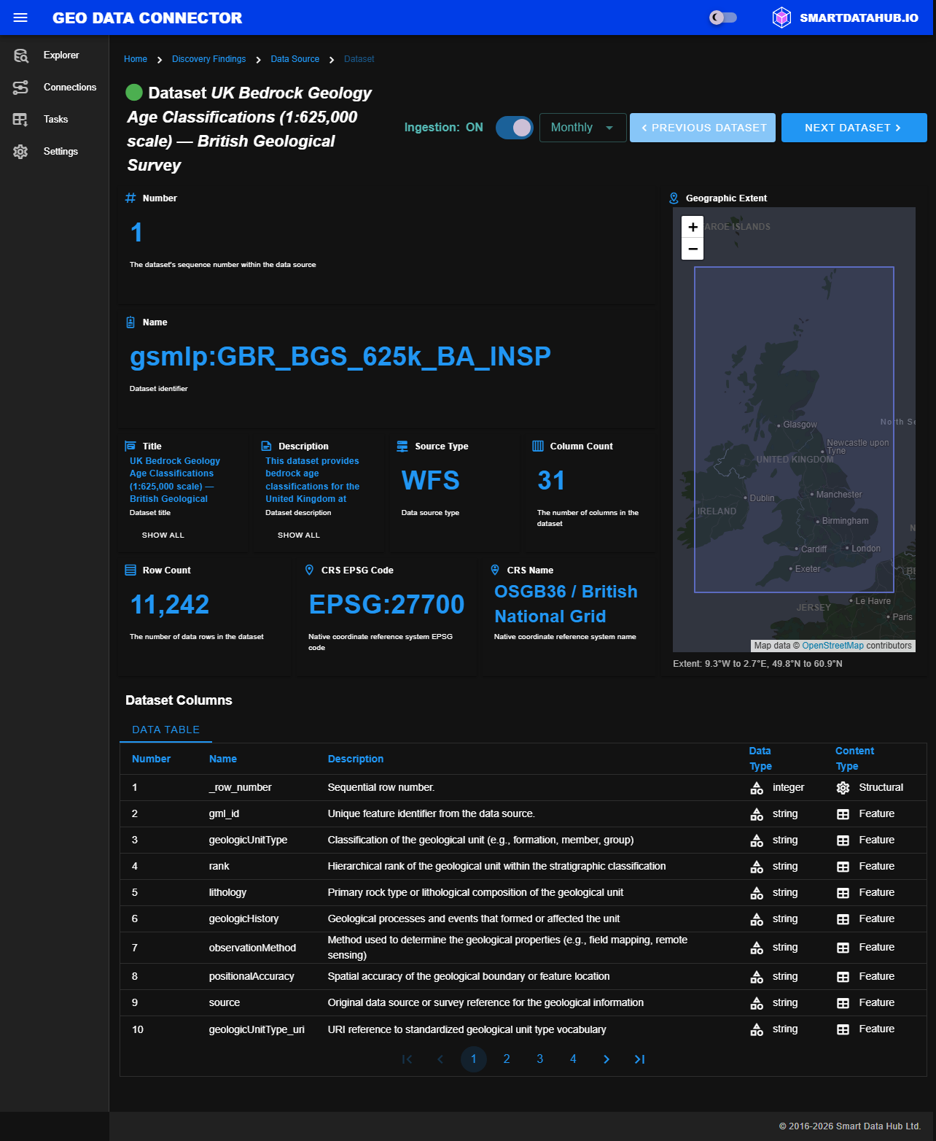Click the Content Type column header
The height and width of the screenshot is (1141, 936).
[x=854, y=759]
